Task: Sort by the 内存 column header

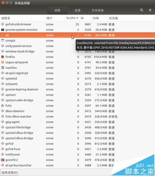Action: (100, 18)
